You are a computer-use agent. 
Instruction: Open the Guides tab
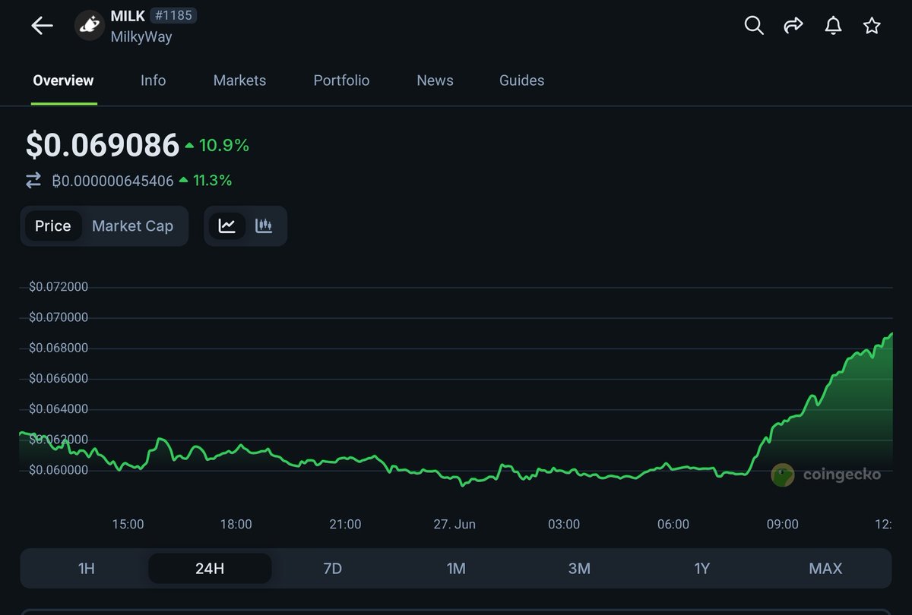[521, 80]
